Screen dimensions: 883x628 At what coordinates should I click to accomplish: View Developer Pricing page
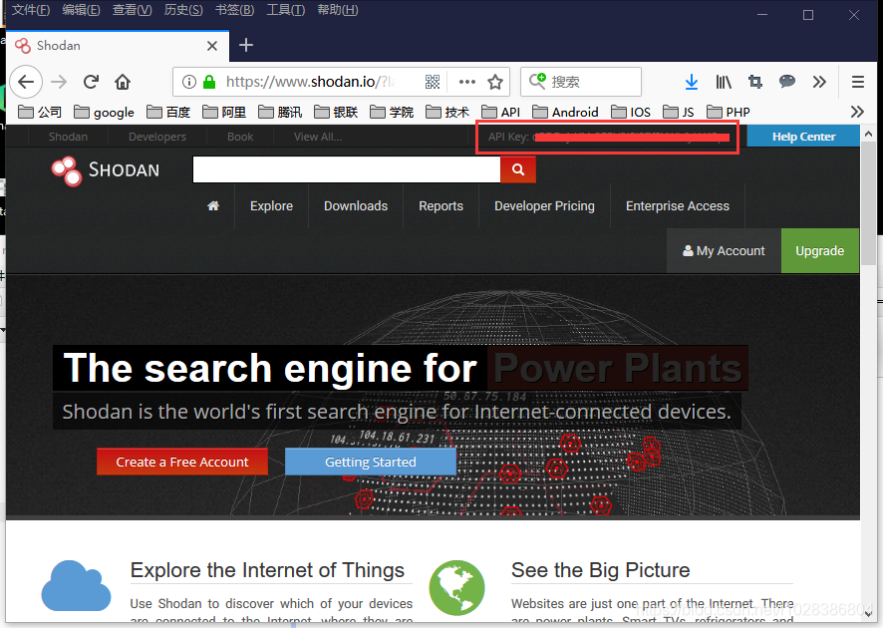coord(544,206)
